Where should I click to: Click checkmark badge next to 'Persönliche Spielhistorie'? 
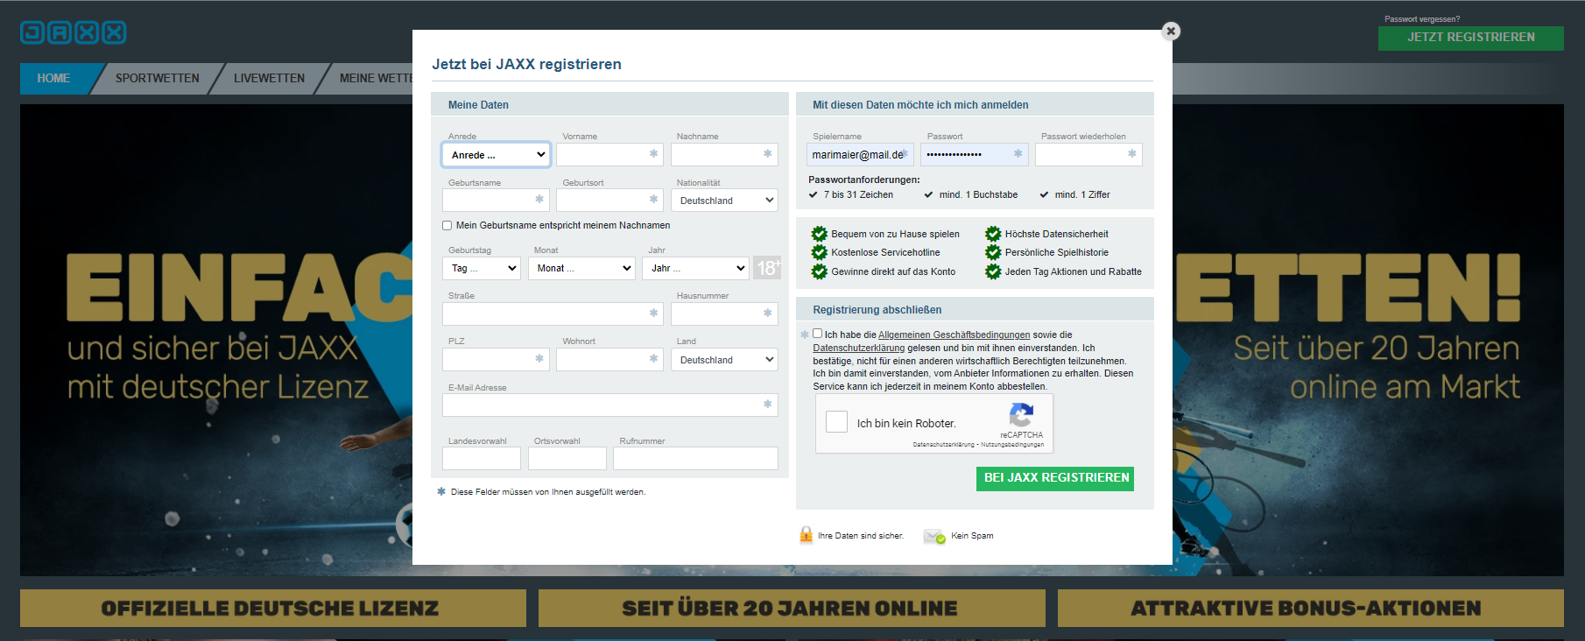[x=993, y=252]
